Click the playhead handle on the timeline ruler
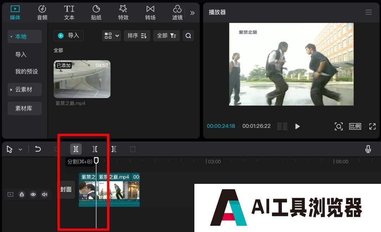The image size is (381, 232). coord(96,160)
